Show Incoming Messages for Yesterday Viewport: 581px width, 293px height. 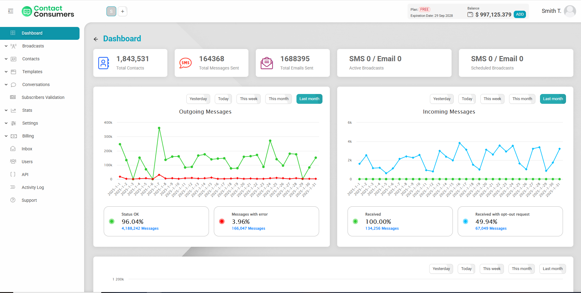coord(442,99)
